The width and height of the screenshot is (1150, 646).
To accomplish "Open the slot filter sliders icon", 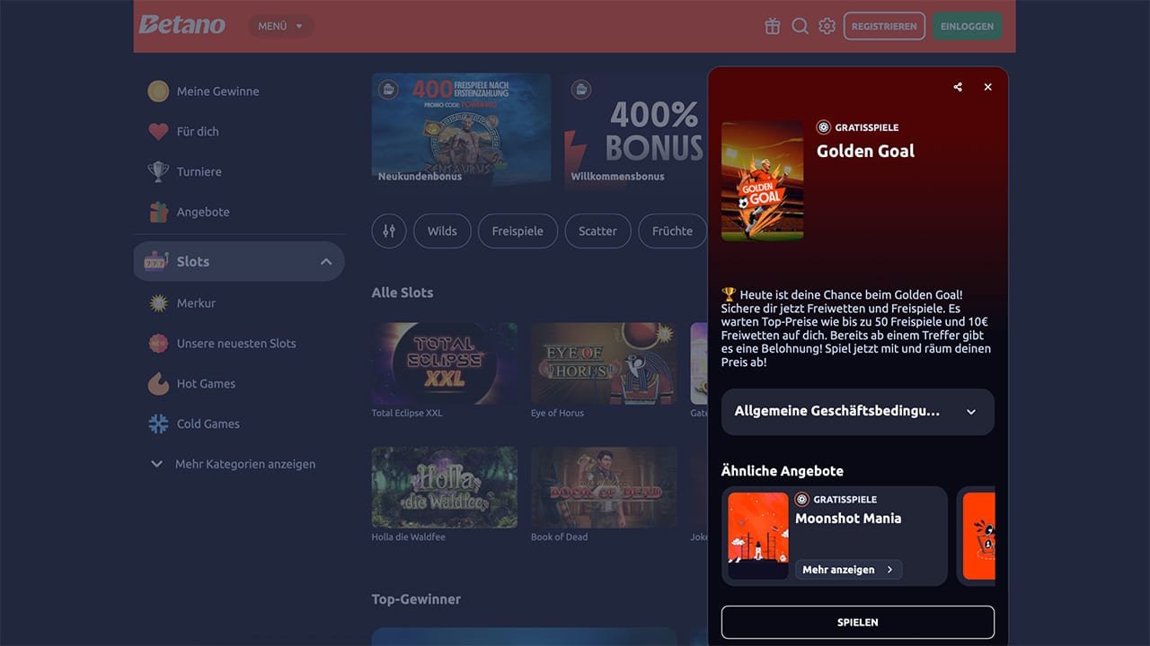I will pos(389,231).
